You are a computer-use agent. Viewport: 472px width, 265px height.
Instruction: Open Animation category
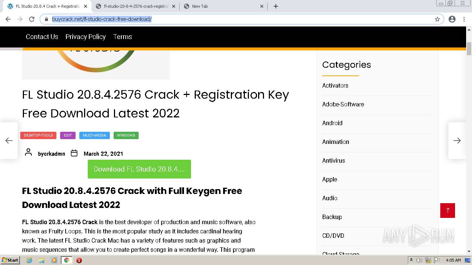click(x=336, y=142)
